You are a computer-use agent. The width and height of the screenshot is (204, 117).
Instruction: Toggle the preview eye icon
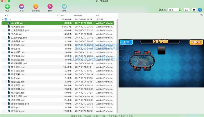pyautogui.click(x=201, y=15)
